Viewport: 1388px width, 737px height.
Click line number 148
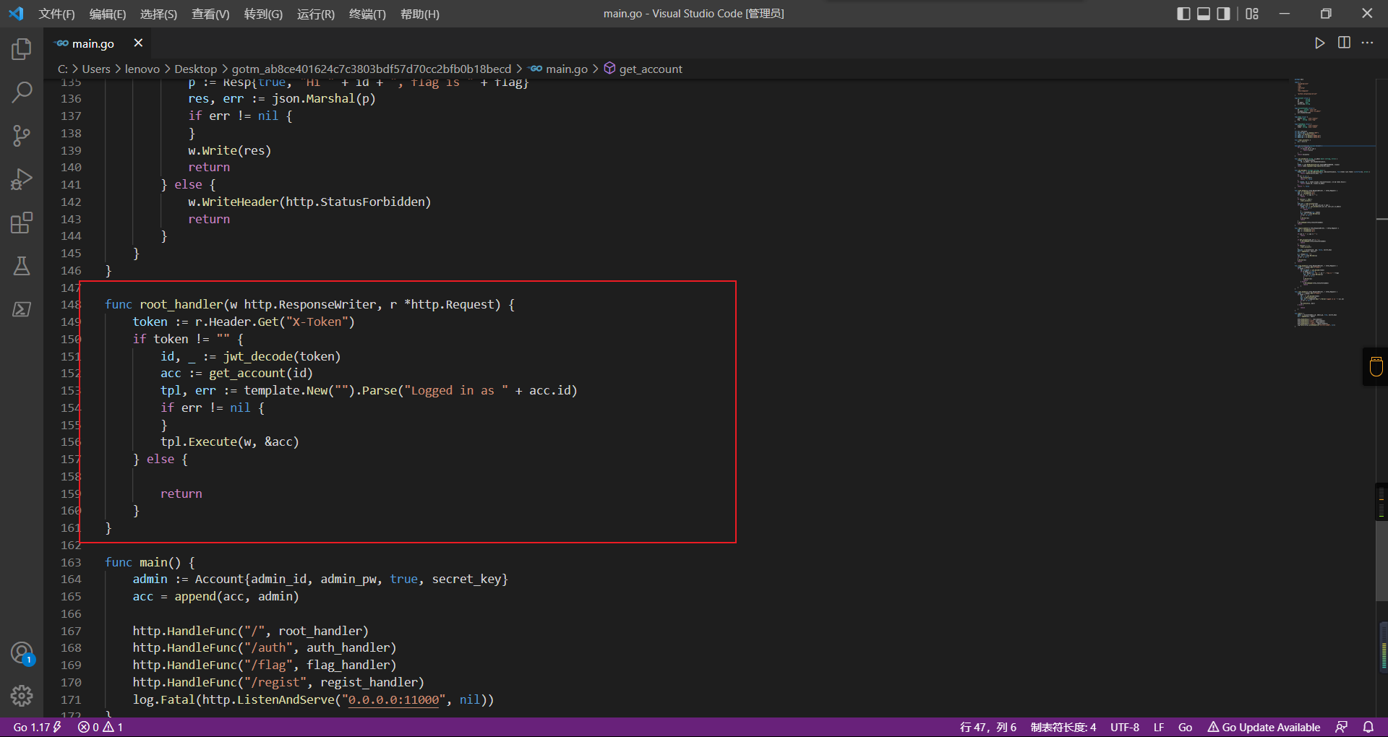tap(71, 304)
